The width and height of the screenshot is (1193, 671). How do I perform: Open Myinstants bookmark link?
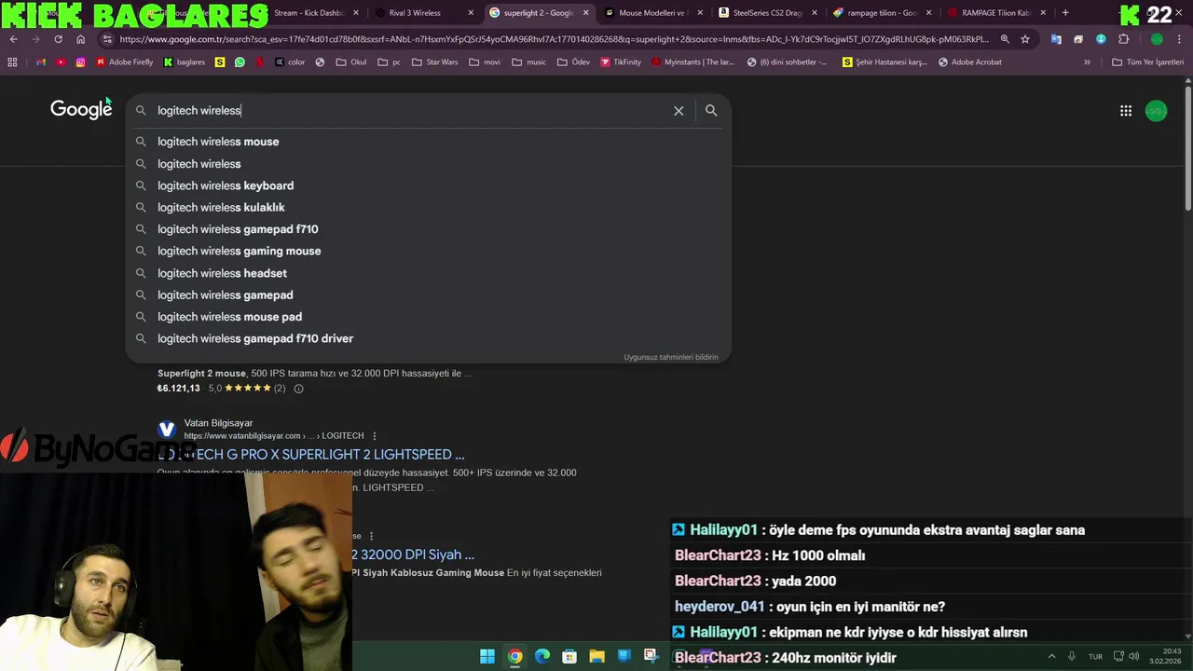[x=693, y=62]
